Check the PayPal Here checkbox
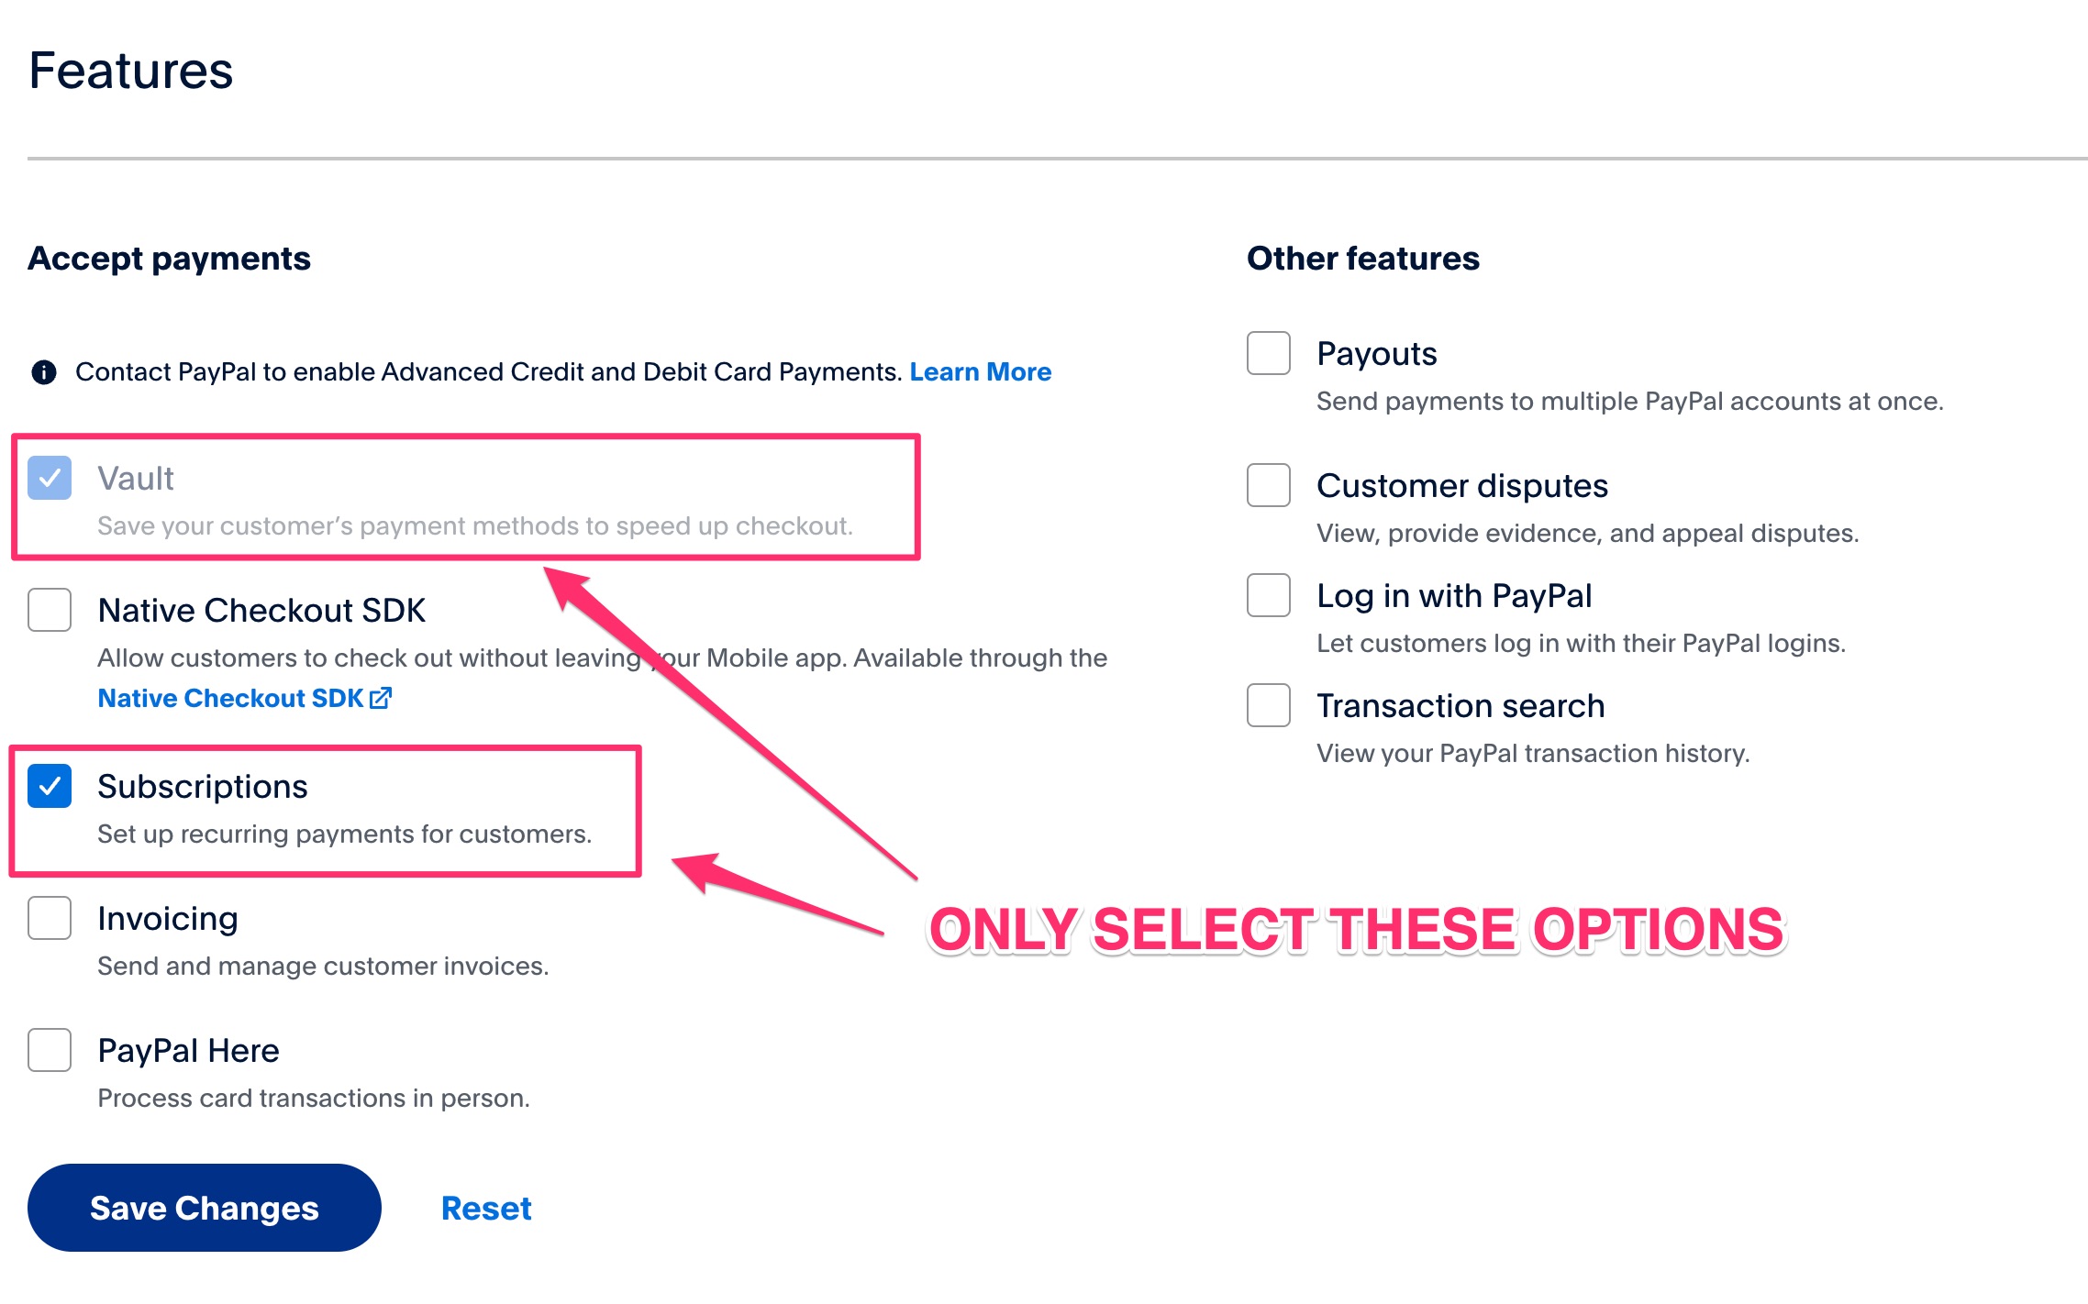The width and height of the screenshot is (2088, 1304). click(49, 1050)
